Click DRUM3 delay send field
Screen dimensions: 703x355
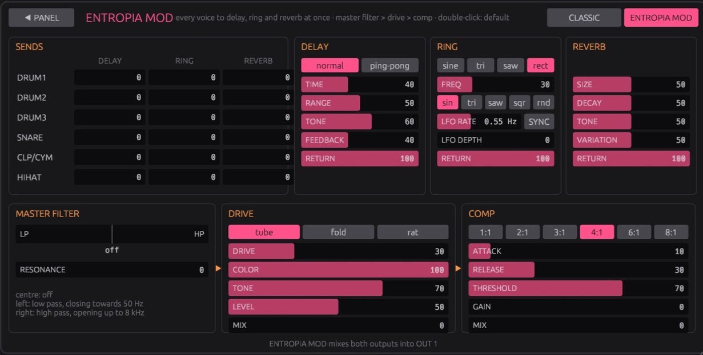tap(110, 117)
